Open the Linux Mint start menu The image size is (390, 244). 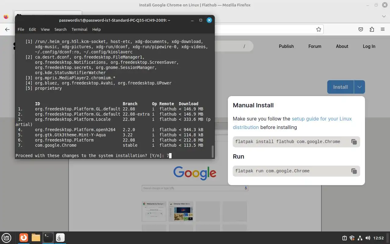tap(6, 238)
